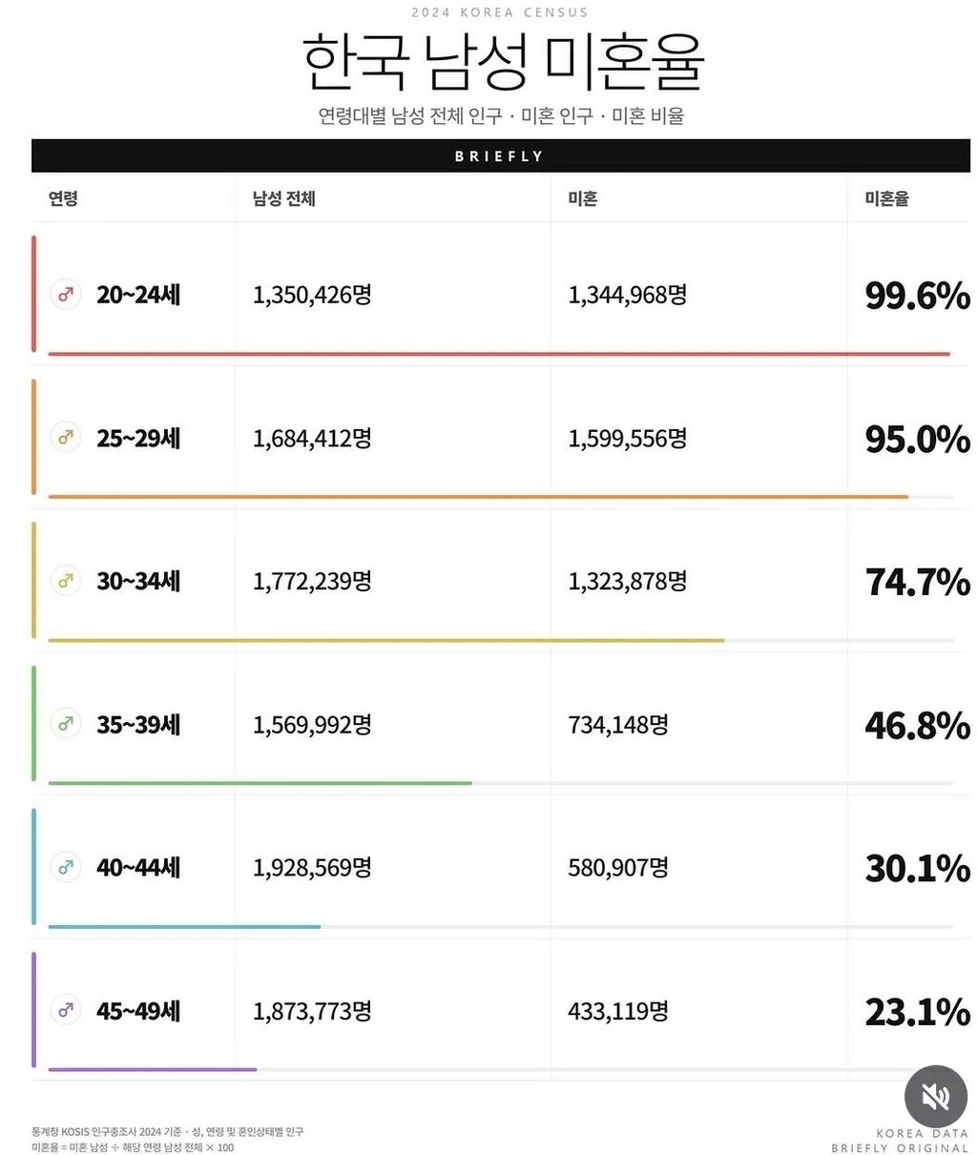Click the 미혼 column header
The image size is (977, 1155).
[x=583, y=198]
